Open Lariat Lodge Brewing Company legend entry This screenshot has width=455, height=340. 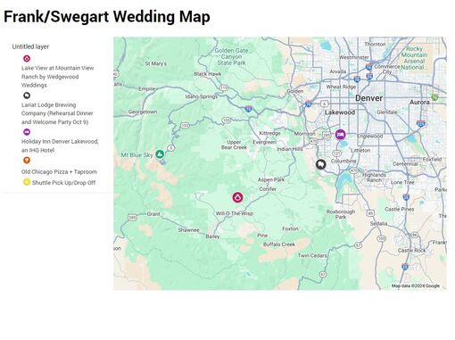(57, 113)
